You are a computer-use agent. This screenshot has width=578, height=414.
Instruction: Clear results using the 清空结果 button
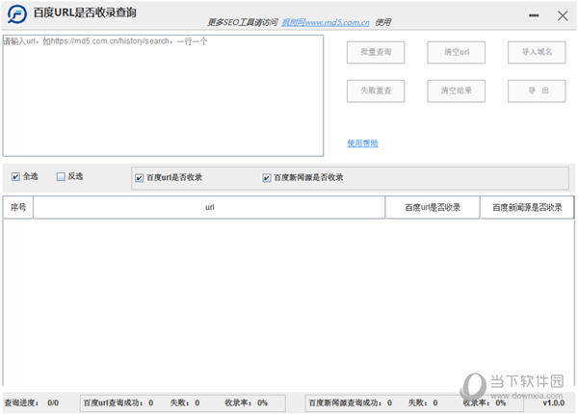click(456, 91)
